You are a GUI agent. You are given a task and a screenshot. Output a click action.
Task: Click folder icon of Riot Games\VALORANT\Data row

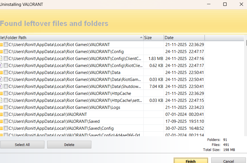click(x=1, y=73)
